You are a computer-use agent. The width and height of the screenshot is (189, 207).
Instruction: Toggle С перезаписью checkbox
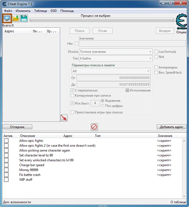coord(72,90)
